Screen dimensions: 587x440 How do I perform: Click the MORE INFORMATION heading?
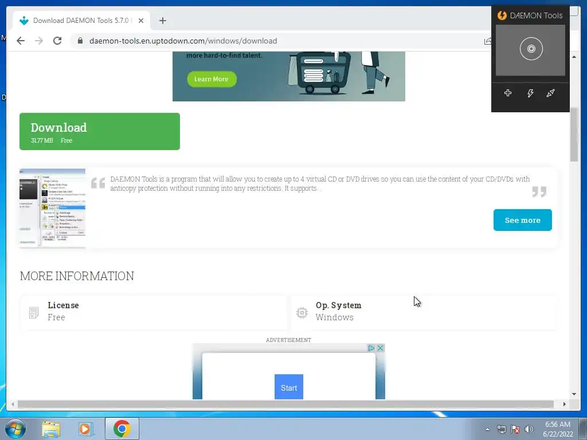tap(77, 276)
